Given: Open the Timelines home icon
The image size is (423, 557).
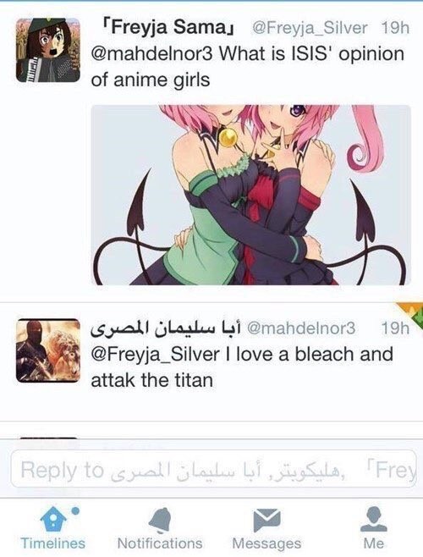Looking at the screenshot, I should [53, 519].
